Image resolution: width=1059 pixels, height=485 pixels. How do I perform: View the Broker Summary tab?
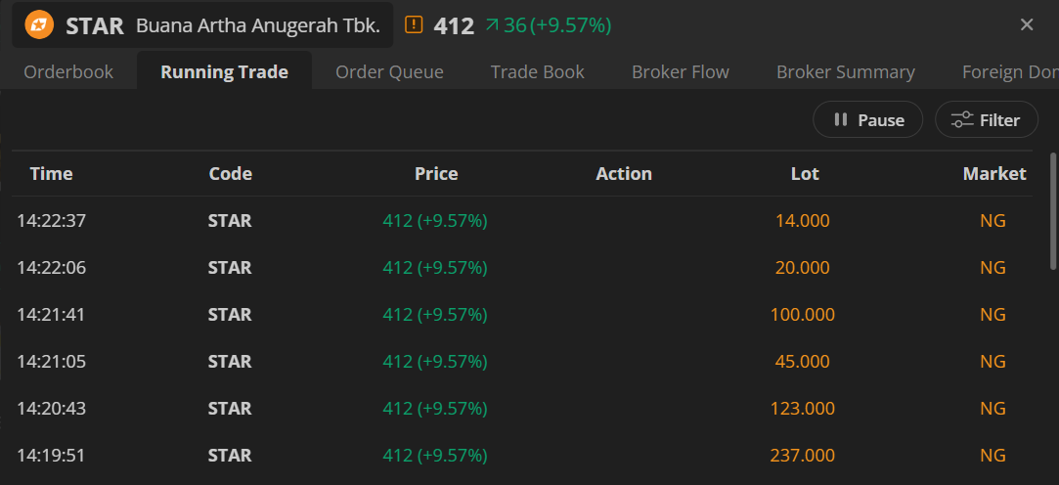(846, 72)
